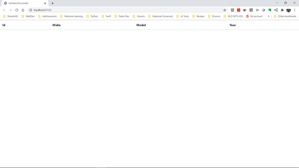Minimize the Chrome window
The width and height of the screenshot is (299, 168).
pos(277,3)
